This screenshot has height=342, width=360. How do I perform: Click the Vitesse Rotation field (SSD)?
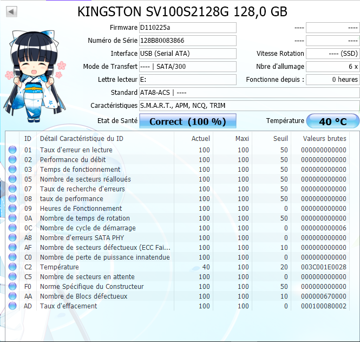click(x=333, y=54)
